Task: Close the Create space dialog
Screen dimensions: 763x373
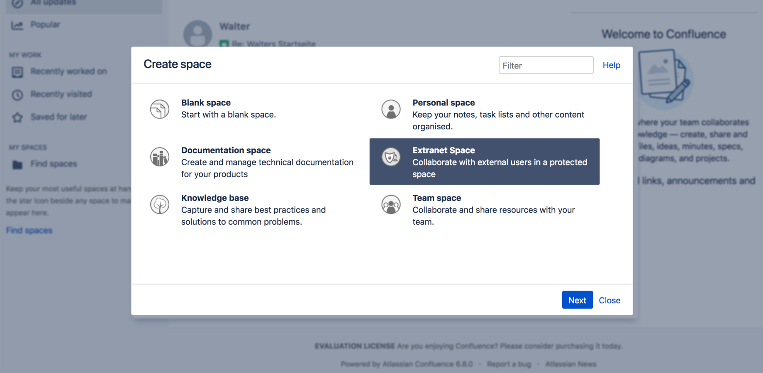Action: point(609,300)
